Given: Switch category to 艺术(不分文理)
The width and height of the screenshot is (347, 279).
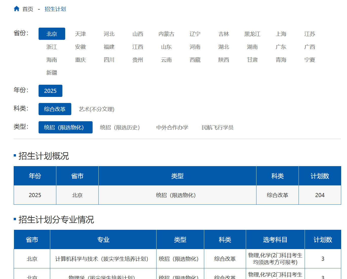Looking at the screenshot, I should (x=97, y=109).
